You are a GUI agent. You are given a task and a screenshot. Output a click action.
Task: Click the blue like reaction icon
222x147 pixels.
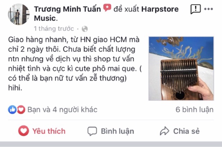click(x=12, y=109)
